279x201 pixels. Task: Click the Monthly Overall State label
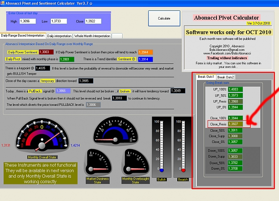tap(42, 157)
